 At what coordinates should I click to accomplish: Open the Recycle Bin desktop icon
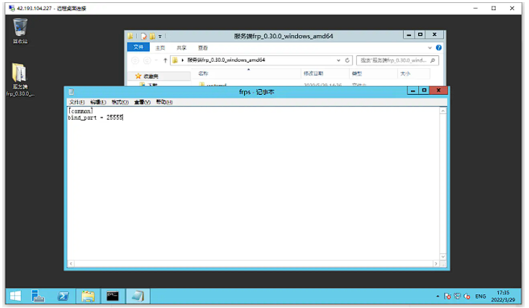21,29
